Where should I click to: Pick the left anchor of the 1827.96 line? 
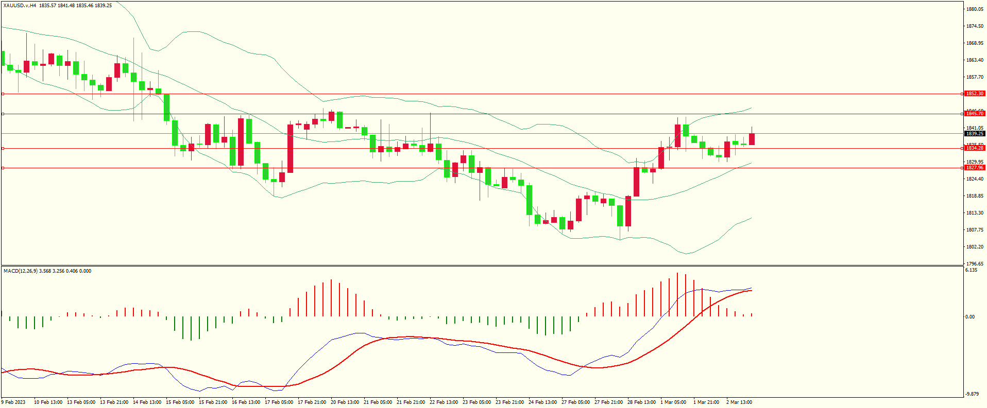(3, 168)
